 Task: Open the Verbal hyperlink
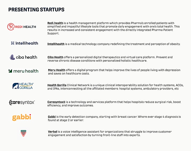(x=53, y=132)
